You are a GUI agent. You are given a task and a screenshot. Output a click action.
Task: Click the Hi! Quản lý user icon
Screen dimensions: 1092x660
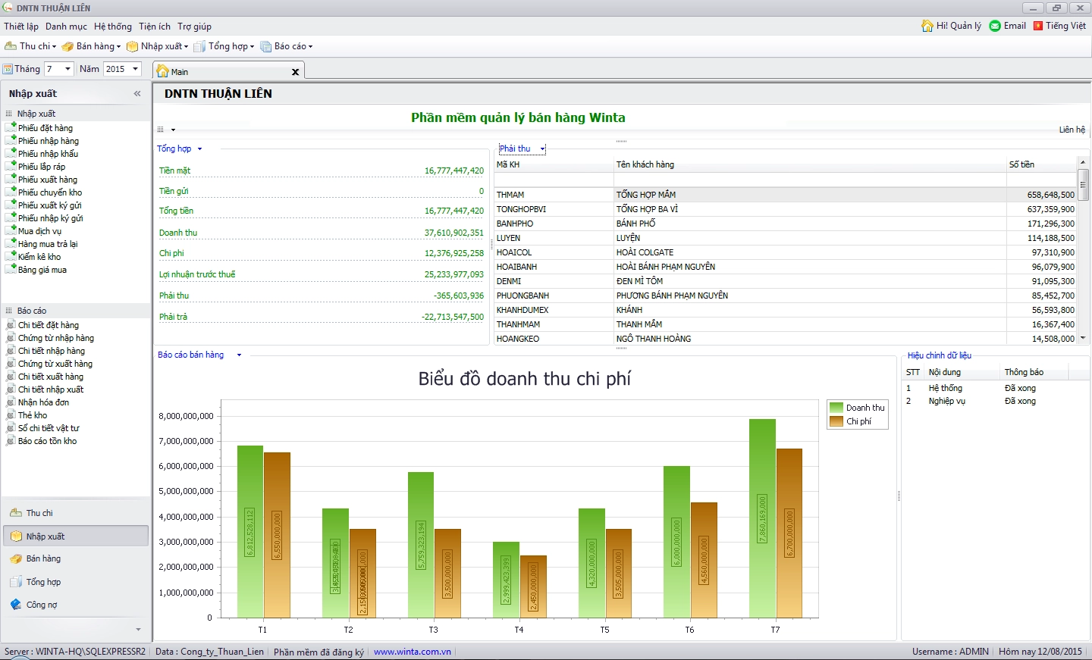tap(927, 26)
